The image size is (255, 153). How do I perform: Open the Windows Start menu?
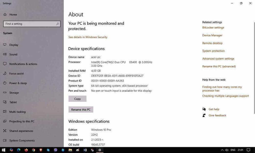(4, 150)
